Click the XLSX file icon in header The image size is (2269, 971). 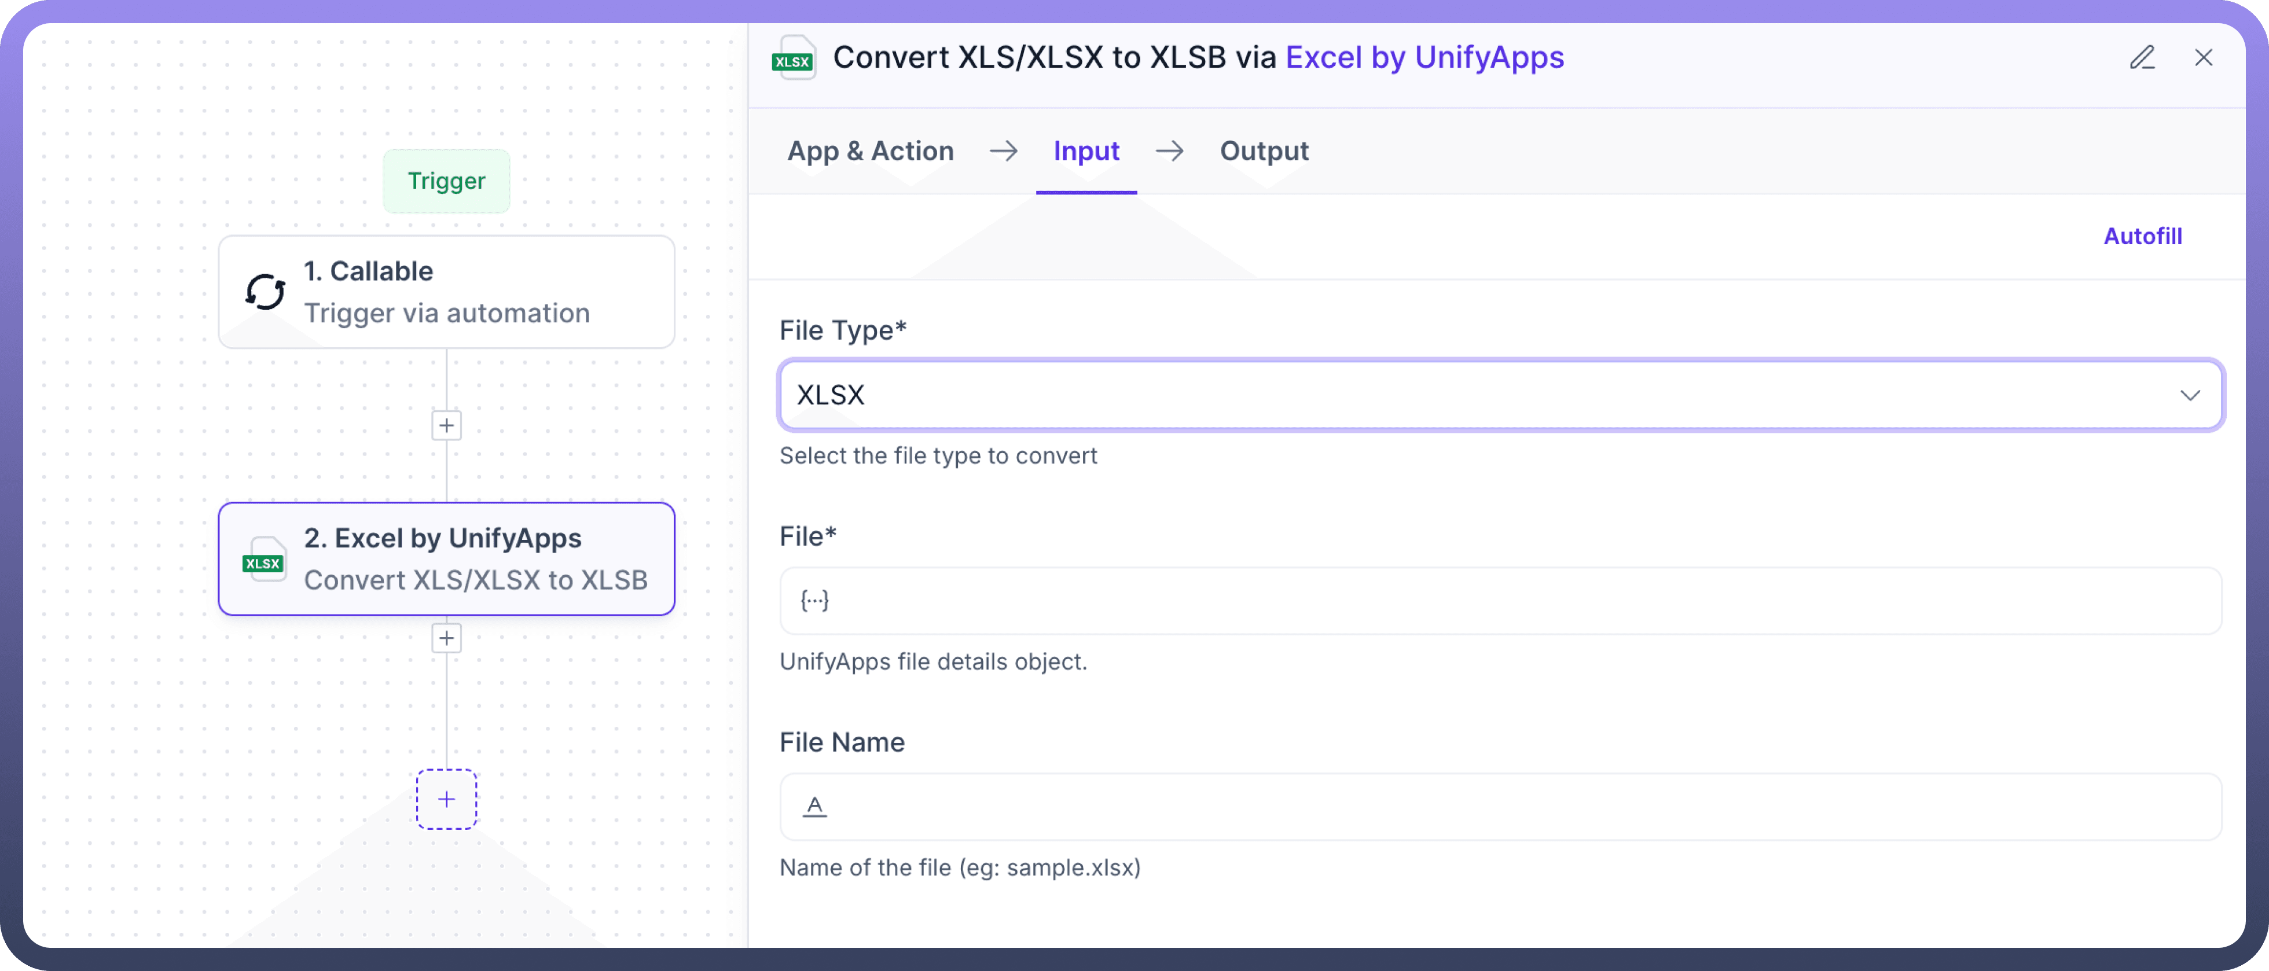(x=794, y=58)
